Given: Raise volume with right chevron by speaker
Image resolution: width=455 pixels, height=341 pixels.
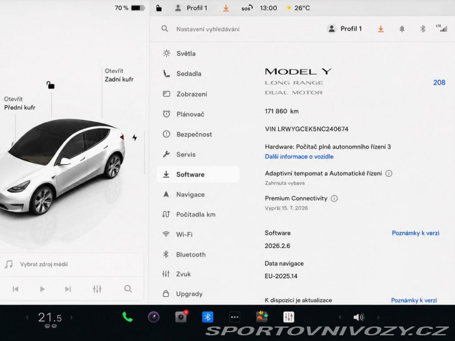Looking at the screenshot, I should 378,317.
